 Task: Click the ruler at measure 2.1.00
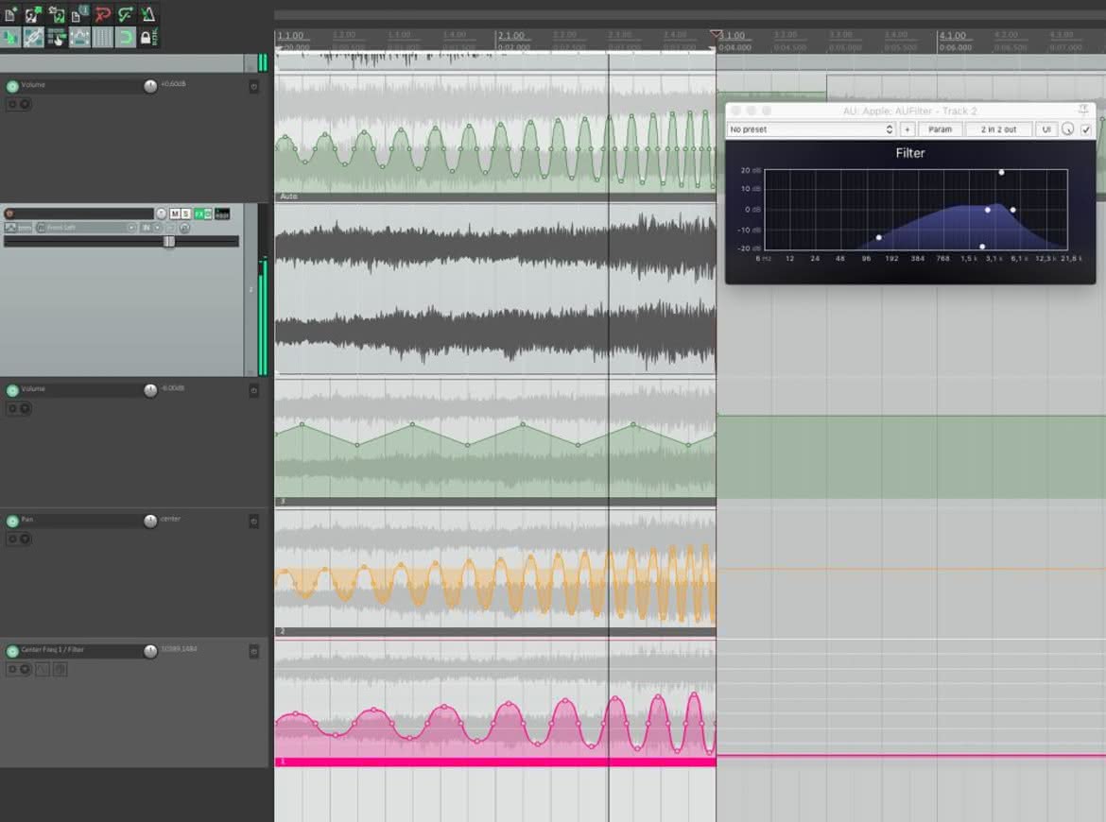tap(511, 36)
